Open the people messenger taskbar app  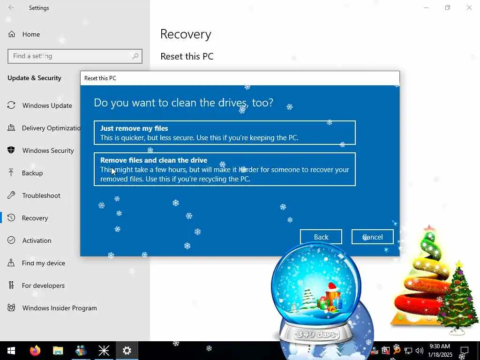[x=81, y=351]
